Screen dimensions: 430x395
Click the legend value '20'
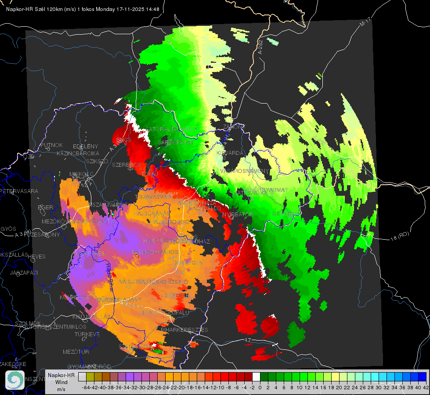tap(339, 388)
